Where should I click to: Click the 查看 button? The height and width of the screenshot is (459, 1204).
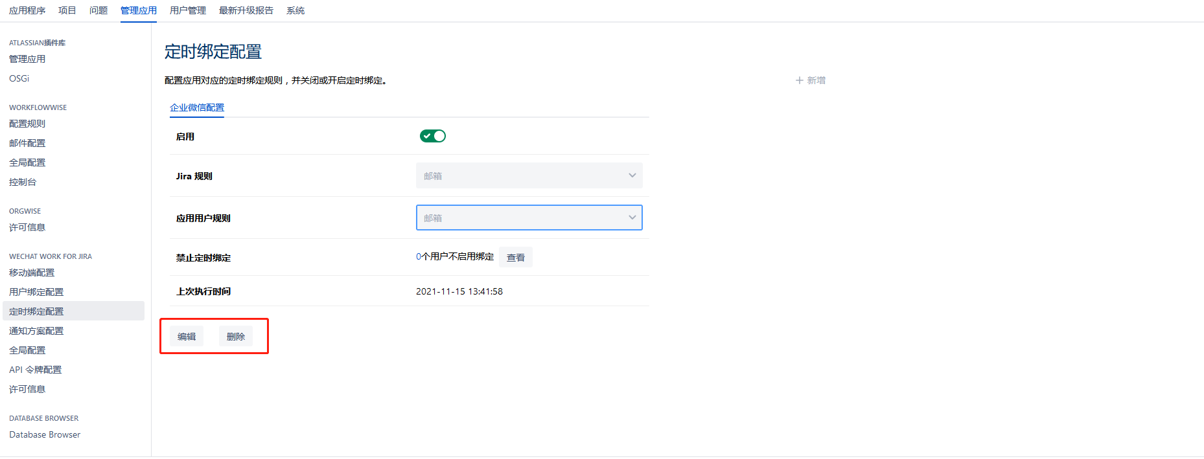click(x=515, y=258)
